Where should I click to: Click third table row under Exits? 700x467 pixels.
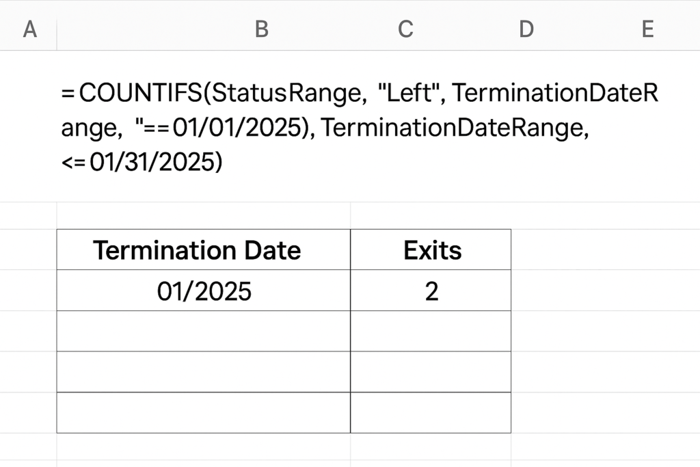click(x=431, y=372)
